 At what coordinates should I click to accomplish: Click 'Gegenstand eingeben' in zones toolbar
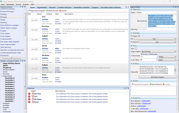click(37, 11)
